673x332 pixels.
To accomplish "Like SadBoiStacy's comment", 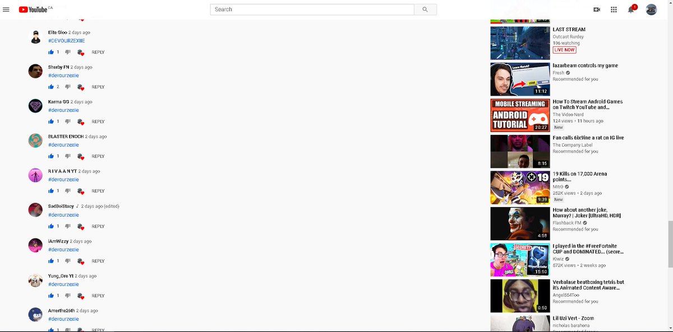I will pyautogui.click(x=51, y=226).
